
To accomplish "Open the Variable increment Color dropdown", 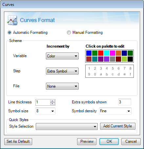I will click(x=62, y=56).
